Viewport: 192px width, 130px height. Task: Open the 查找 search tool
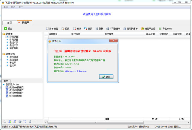88,29
